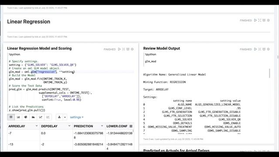Switch results to line chart view

(41, 117)
